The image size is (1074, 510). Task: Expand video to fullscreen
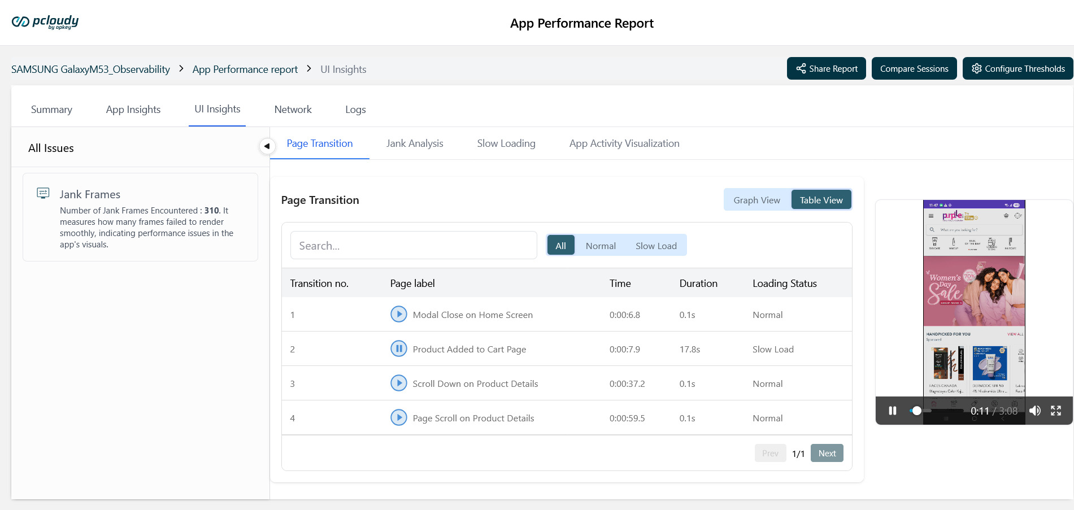pyautogui.click(x=1055, y=411)
